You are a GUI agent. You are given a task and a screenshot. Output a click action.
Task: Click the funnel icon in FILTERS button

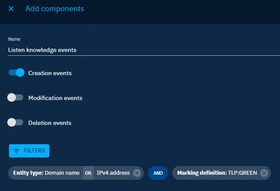(x=16, y=151)
